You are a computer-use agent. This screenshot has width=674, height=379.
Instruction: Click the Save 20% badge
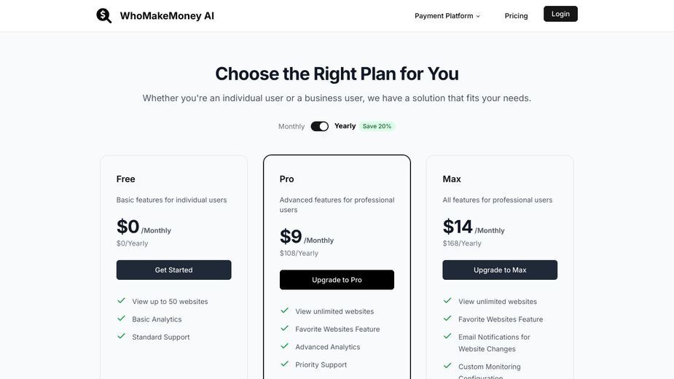tap(377, 126)
